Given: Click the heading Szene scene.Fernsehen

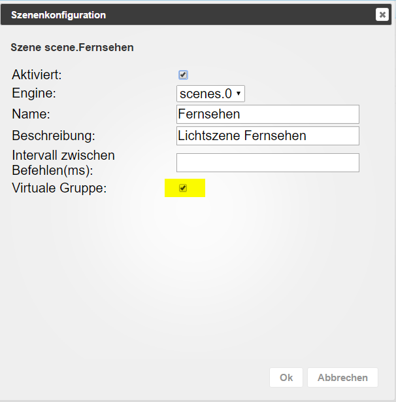Looking at the screenshot, I should pos(72,48).
